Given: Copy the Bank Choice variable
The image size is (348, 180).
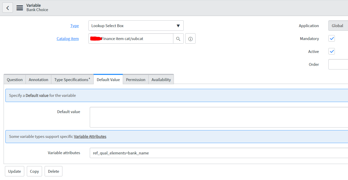Looking at the screenshot, I should point(34,171).
